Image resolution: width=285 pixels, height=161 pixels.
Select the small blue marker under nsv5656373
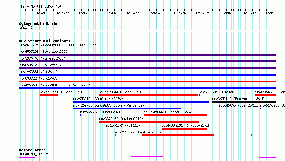click(x=81, y=115)
